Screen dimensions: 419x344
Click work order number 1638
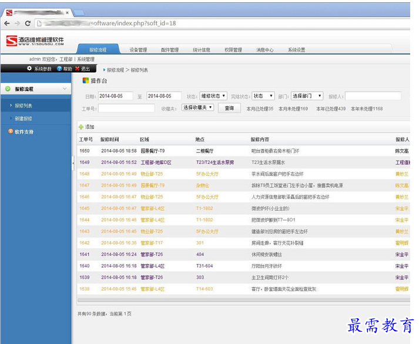tap(85, 289)
